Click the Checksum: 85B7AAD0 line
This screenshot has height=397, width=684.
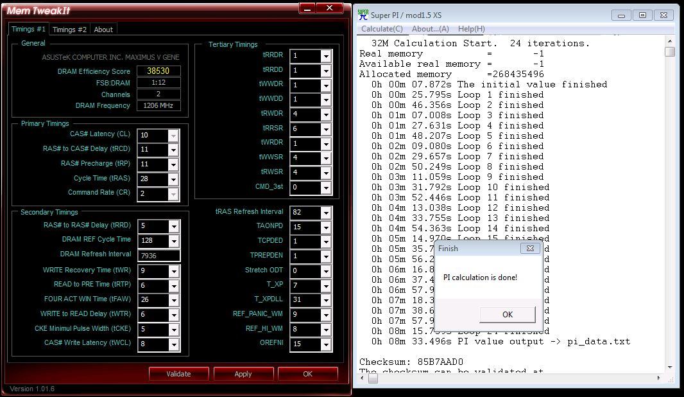pyautogui.click(x=411, y=362)
